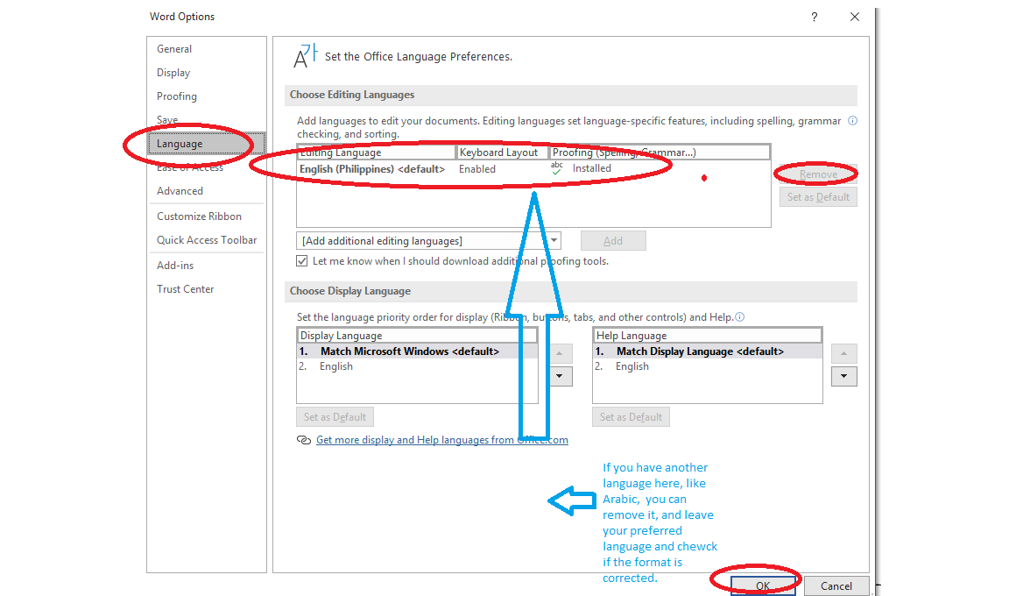Open the Trust Center category
Screen dimensions: 1009x596
(x=186, y=289)
